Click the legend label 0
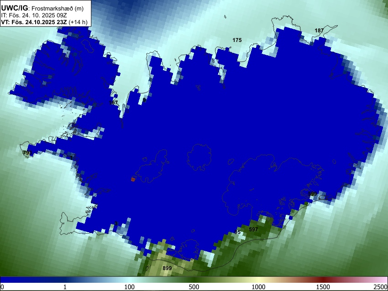This screenshot has width=388, height=291. tap(2, 287)
